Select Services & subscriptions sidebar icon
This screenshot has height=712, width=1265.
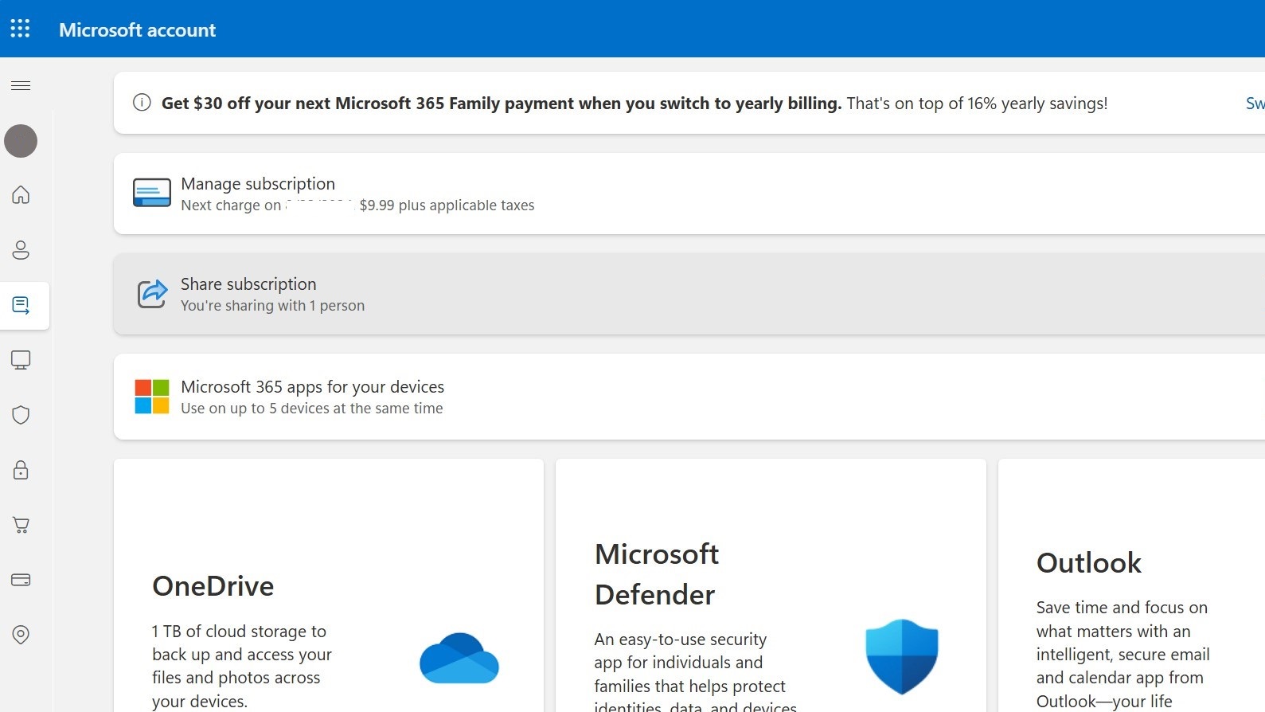pyautogui.click(x=21, y=305)
